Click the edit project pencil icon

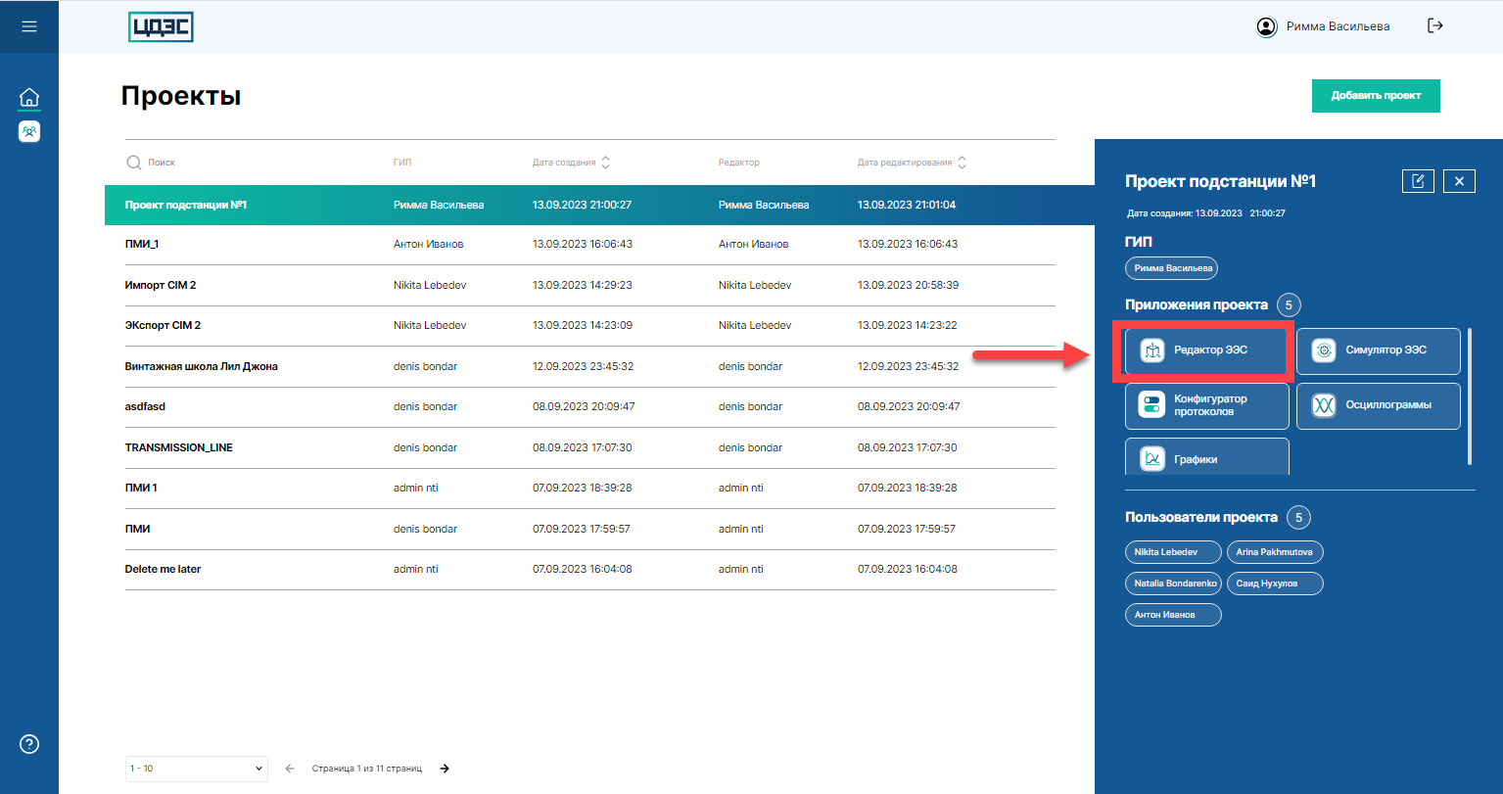point(1418,181)
